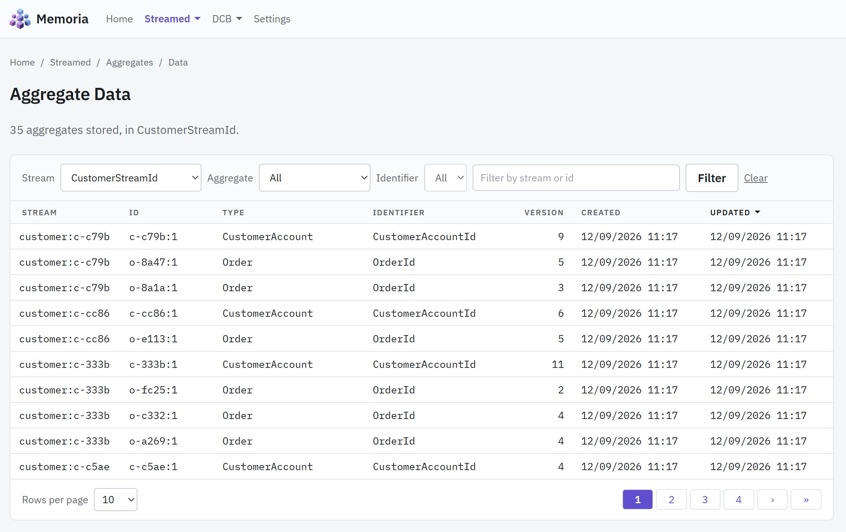
Task: Sort table by the Created header
Action: [601, 212]
